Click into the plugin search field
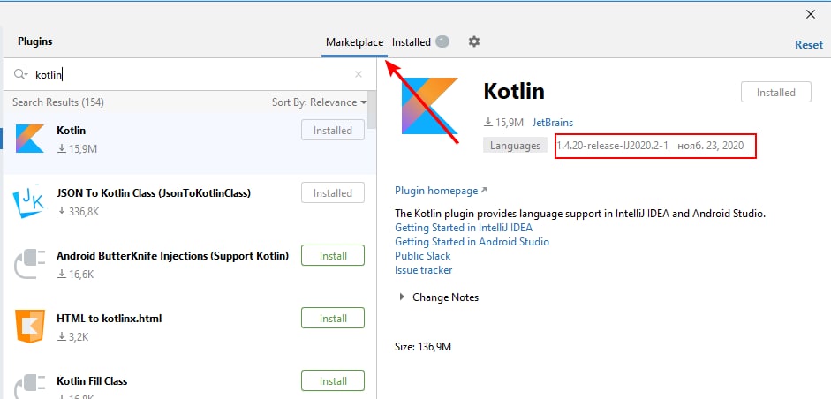 pyautogui.click(x=191, y=75)
